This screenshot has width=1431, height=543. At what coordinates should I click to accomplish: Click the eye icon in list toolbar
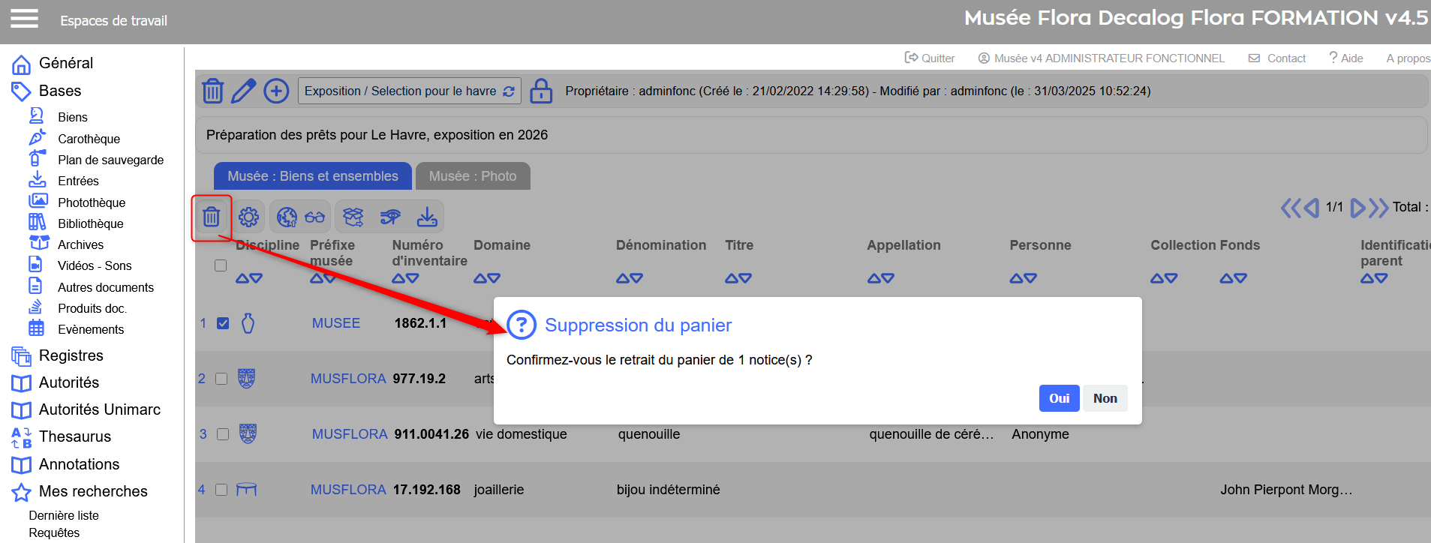pos(390,217)
